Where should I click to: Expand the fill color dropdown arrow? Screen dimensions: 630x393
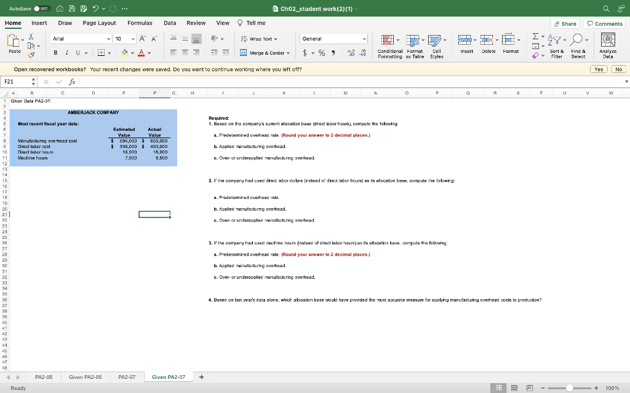[132, 53]
